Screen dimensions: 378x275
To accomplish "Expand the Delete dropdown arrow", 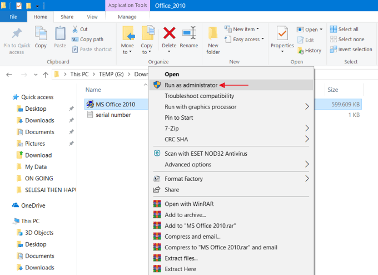I will 169,51.
